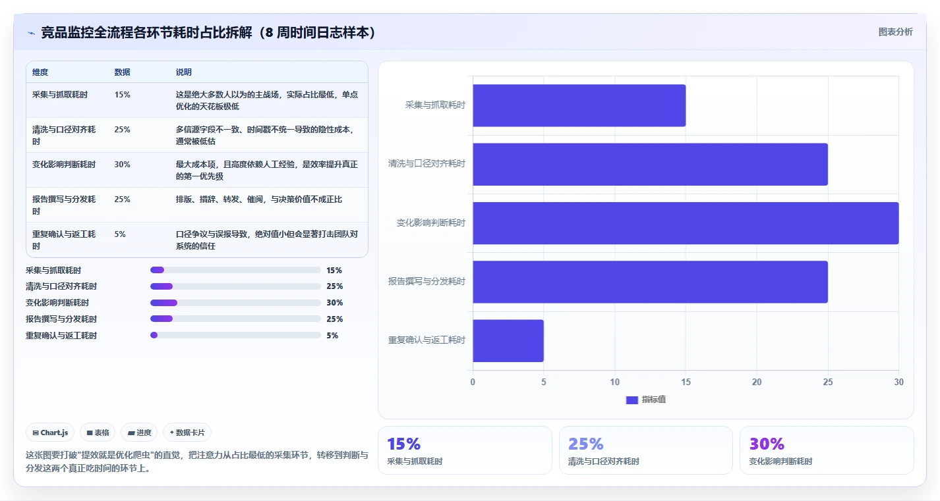940x501 pixels.
Task: Click the 清洗与口径对齐耗时 progress bar
Action: point(235,286)
